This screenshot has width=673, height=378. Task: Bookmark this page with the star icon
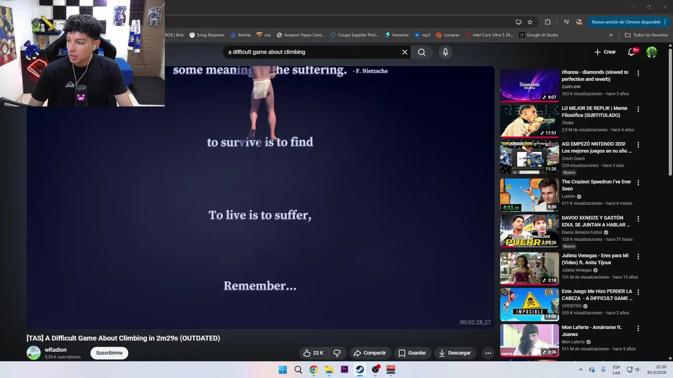pos(530,22)
